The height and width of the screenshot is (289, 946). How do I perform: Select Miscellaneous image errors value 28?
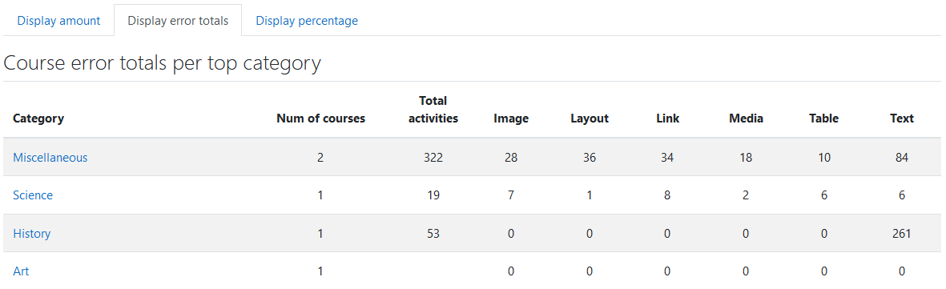511,158
